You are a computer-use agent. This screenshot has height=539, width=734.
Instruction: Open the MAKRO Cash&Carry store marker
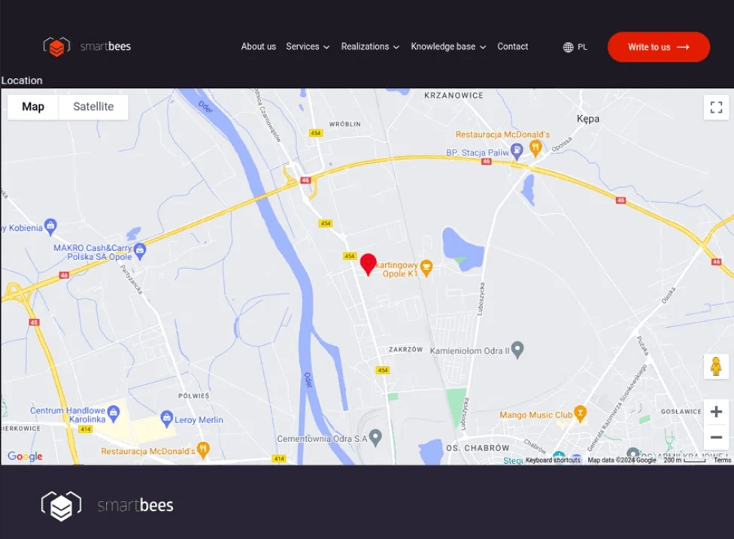pyautogui.click(x=139, y=251)
